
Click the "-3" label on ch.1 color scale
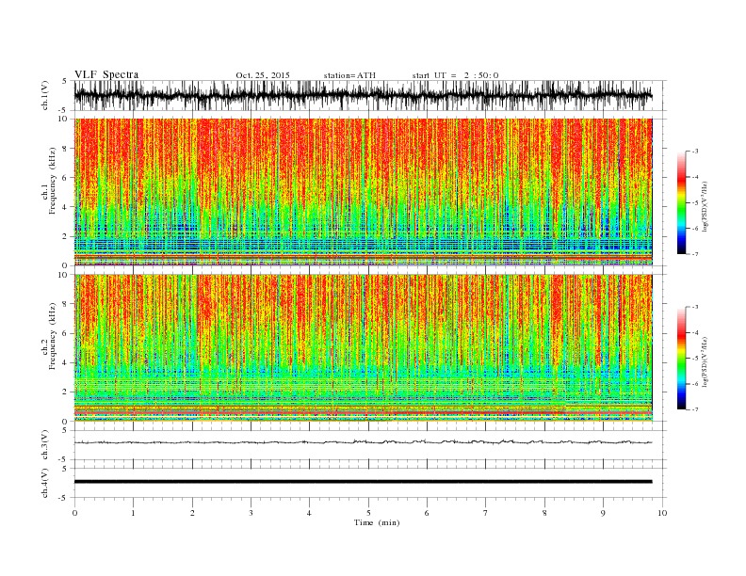coord(694,152)
